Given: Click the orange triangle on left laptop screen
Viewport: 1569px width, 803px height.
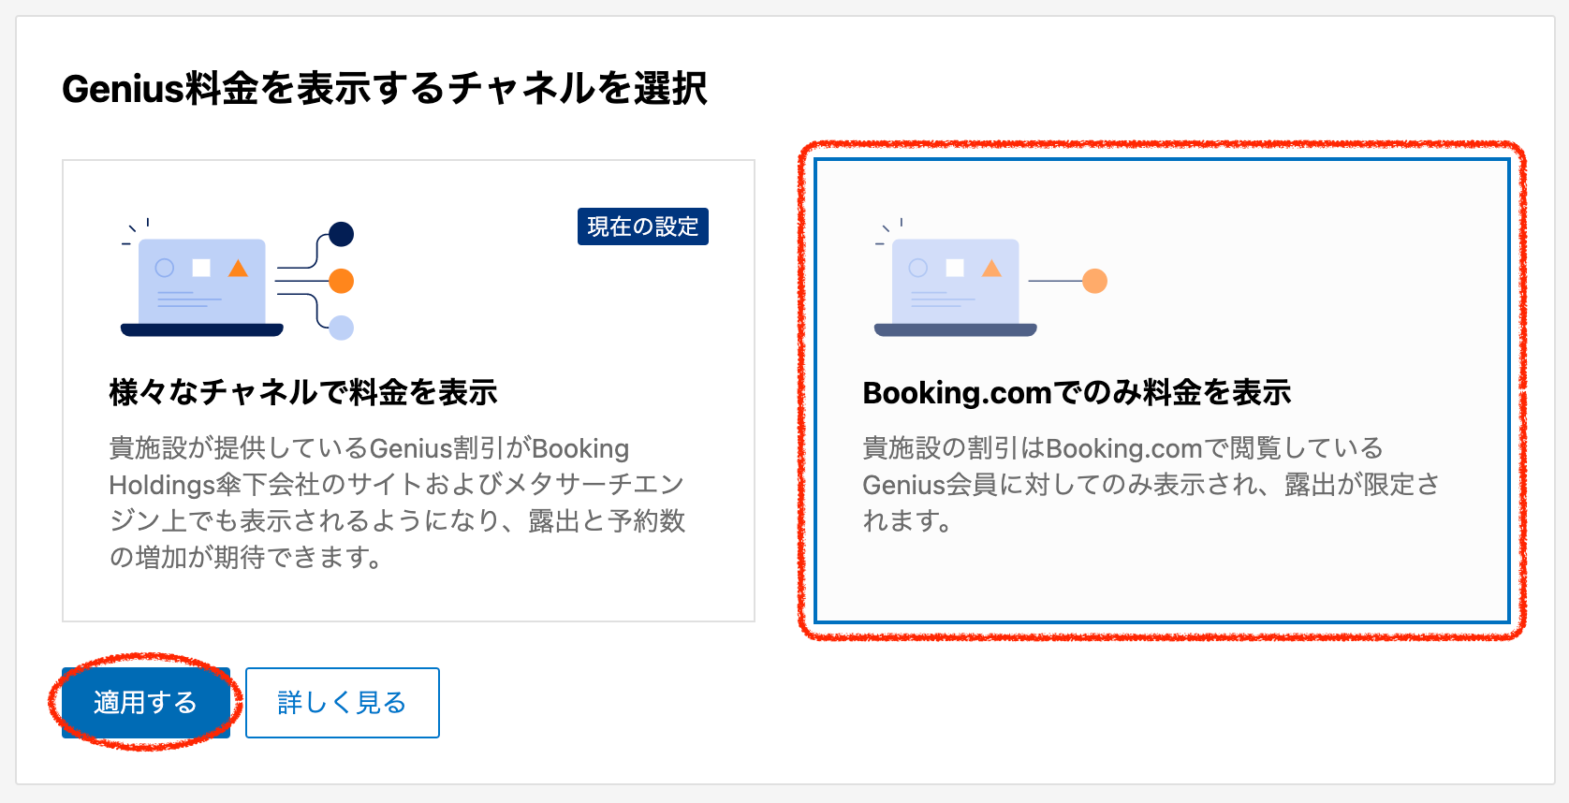Looking at the screenshot, I should (239, 269).
